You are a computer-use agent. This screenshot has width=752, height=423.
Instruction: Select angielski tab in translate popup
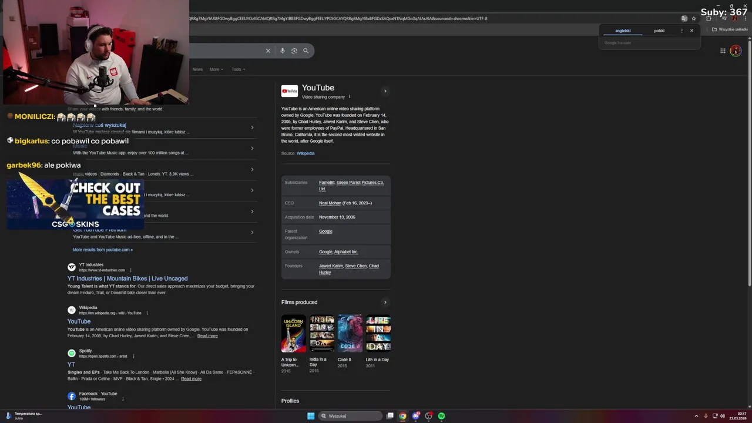pyautogui.click(x=623, y=31)
